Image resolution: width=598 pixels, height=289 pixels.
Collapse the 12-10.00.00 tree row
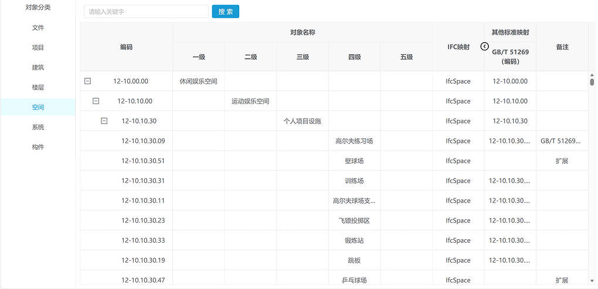(x=88, y=81)
